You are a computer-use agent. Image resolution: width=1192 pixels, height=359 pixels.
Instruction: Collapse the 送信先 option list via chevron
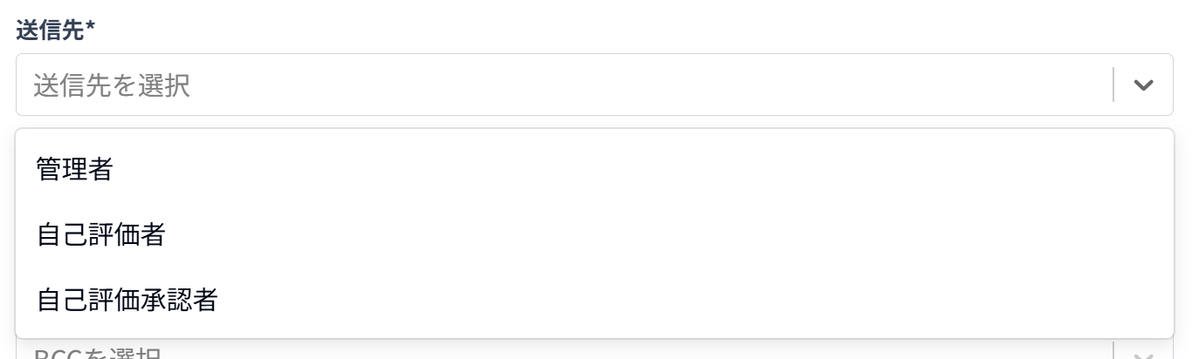click(x=1143, y=85)
